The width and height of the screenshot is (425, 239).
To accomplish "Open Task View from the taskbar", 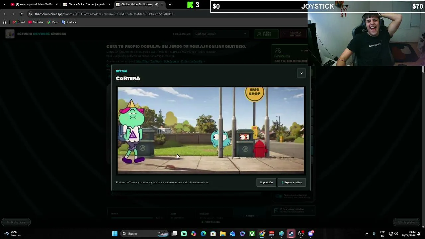I will pyautogui.click(x=174, y=234).
